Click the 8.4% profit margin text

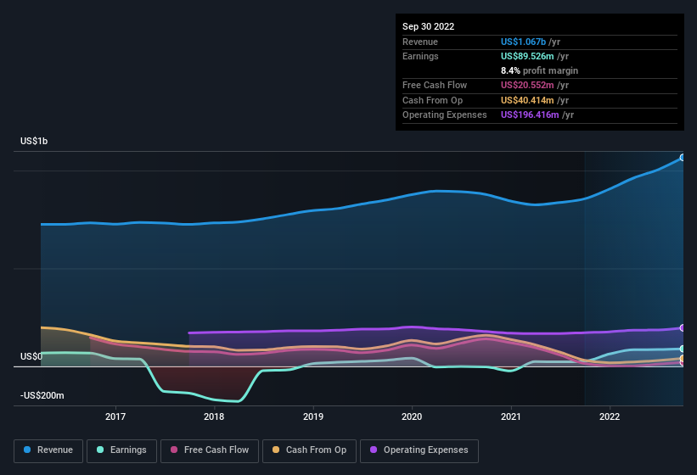[x=539, y=70]
